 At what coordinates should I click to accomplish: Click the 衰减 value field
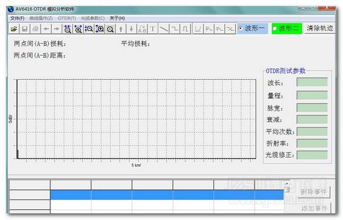click(x=312, y=120)
